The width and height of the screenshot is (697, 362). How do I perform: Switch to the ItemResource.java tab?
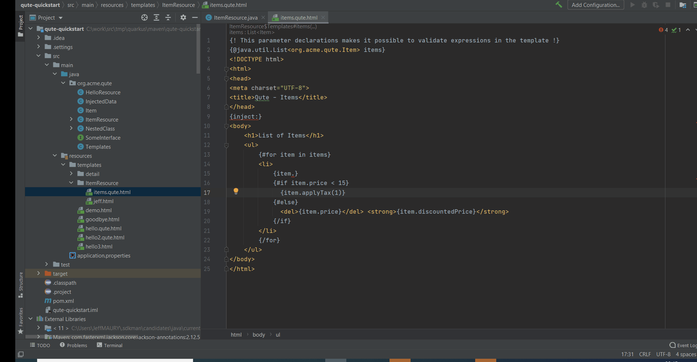(235, 17)
